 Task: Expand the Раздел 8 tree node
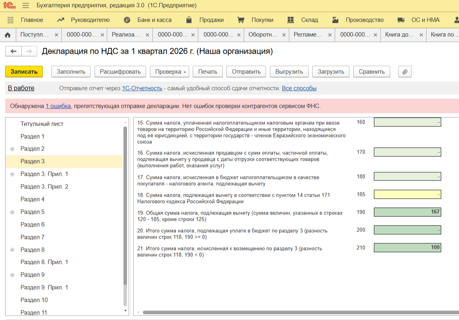[12, 250]
